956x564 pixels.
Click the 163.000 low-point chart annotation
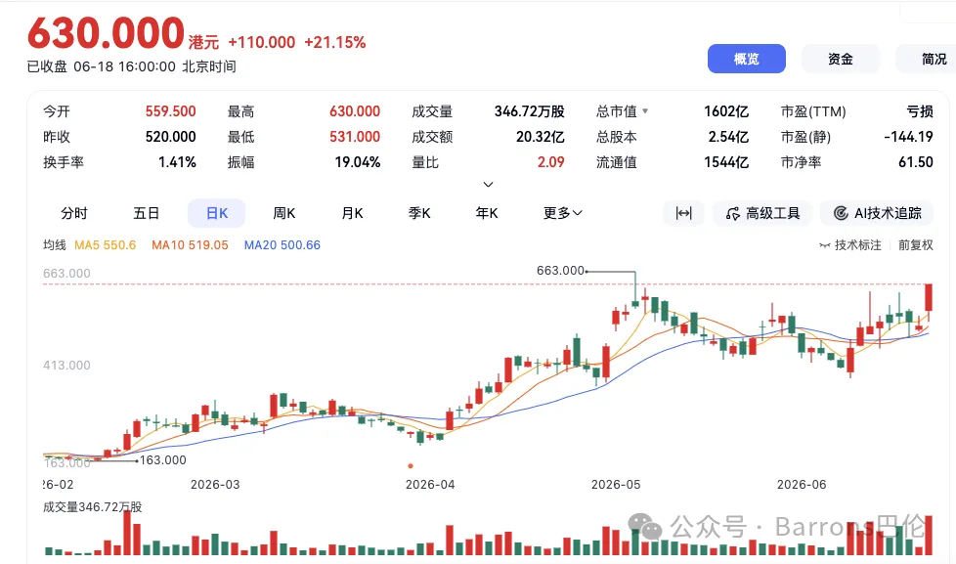tap(163, 460)
